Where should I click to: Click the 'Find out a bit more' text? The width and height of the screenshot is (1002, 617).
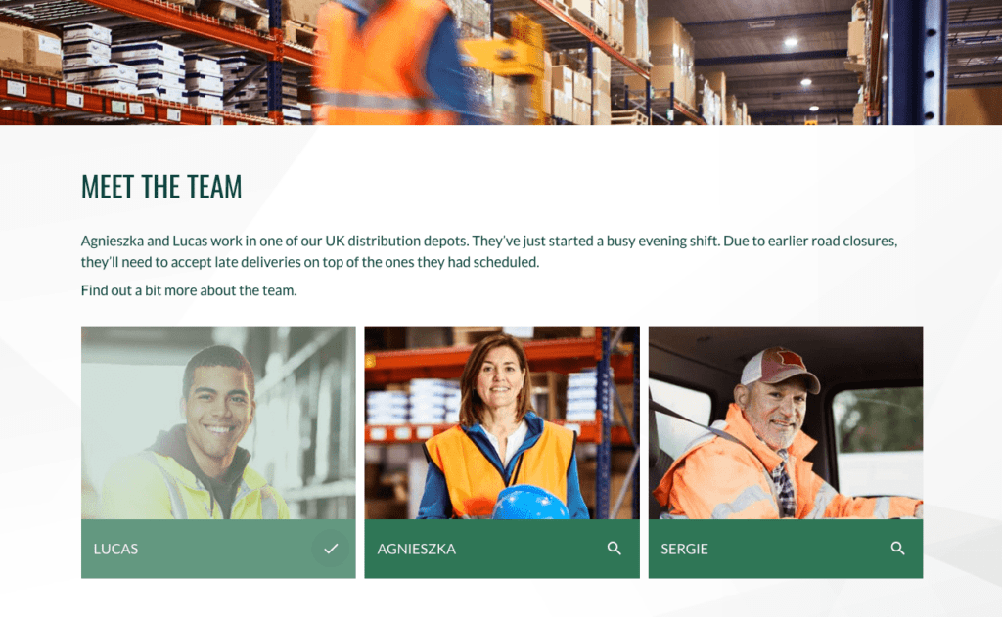click(x=189, y=290)
